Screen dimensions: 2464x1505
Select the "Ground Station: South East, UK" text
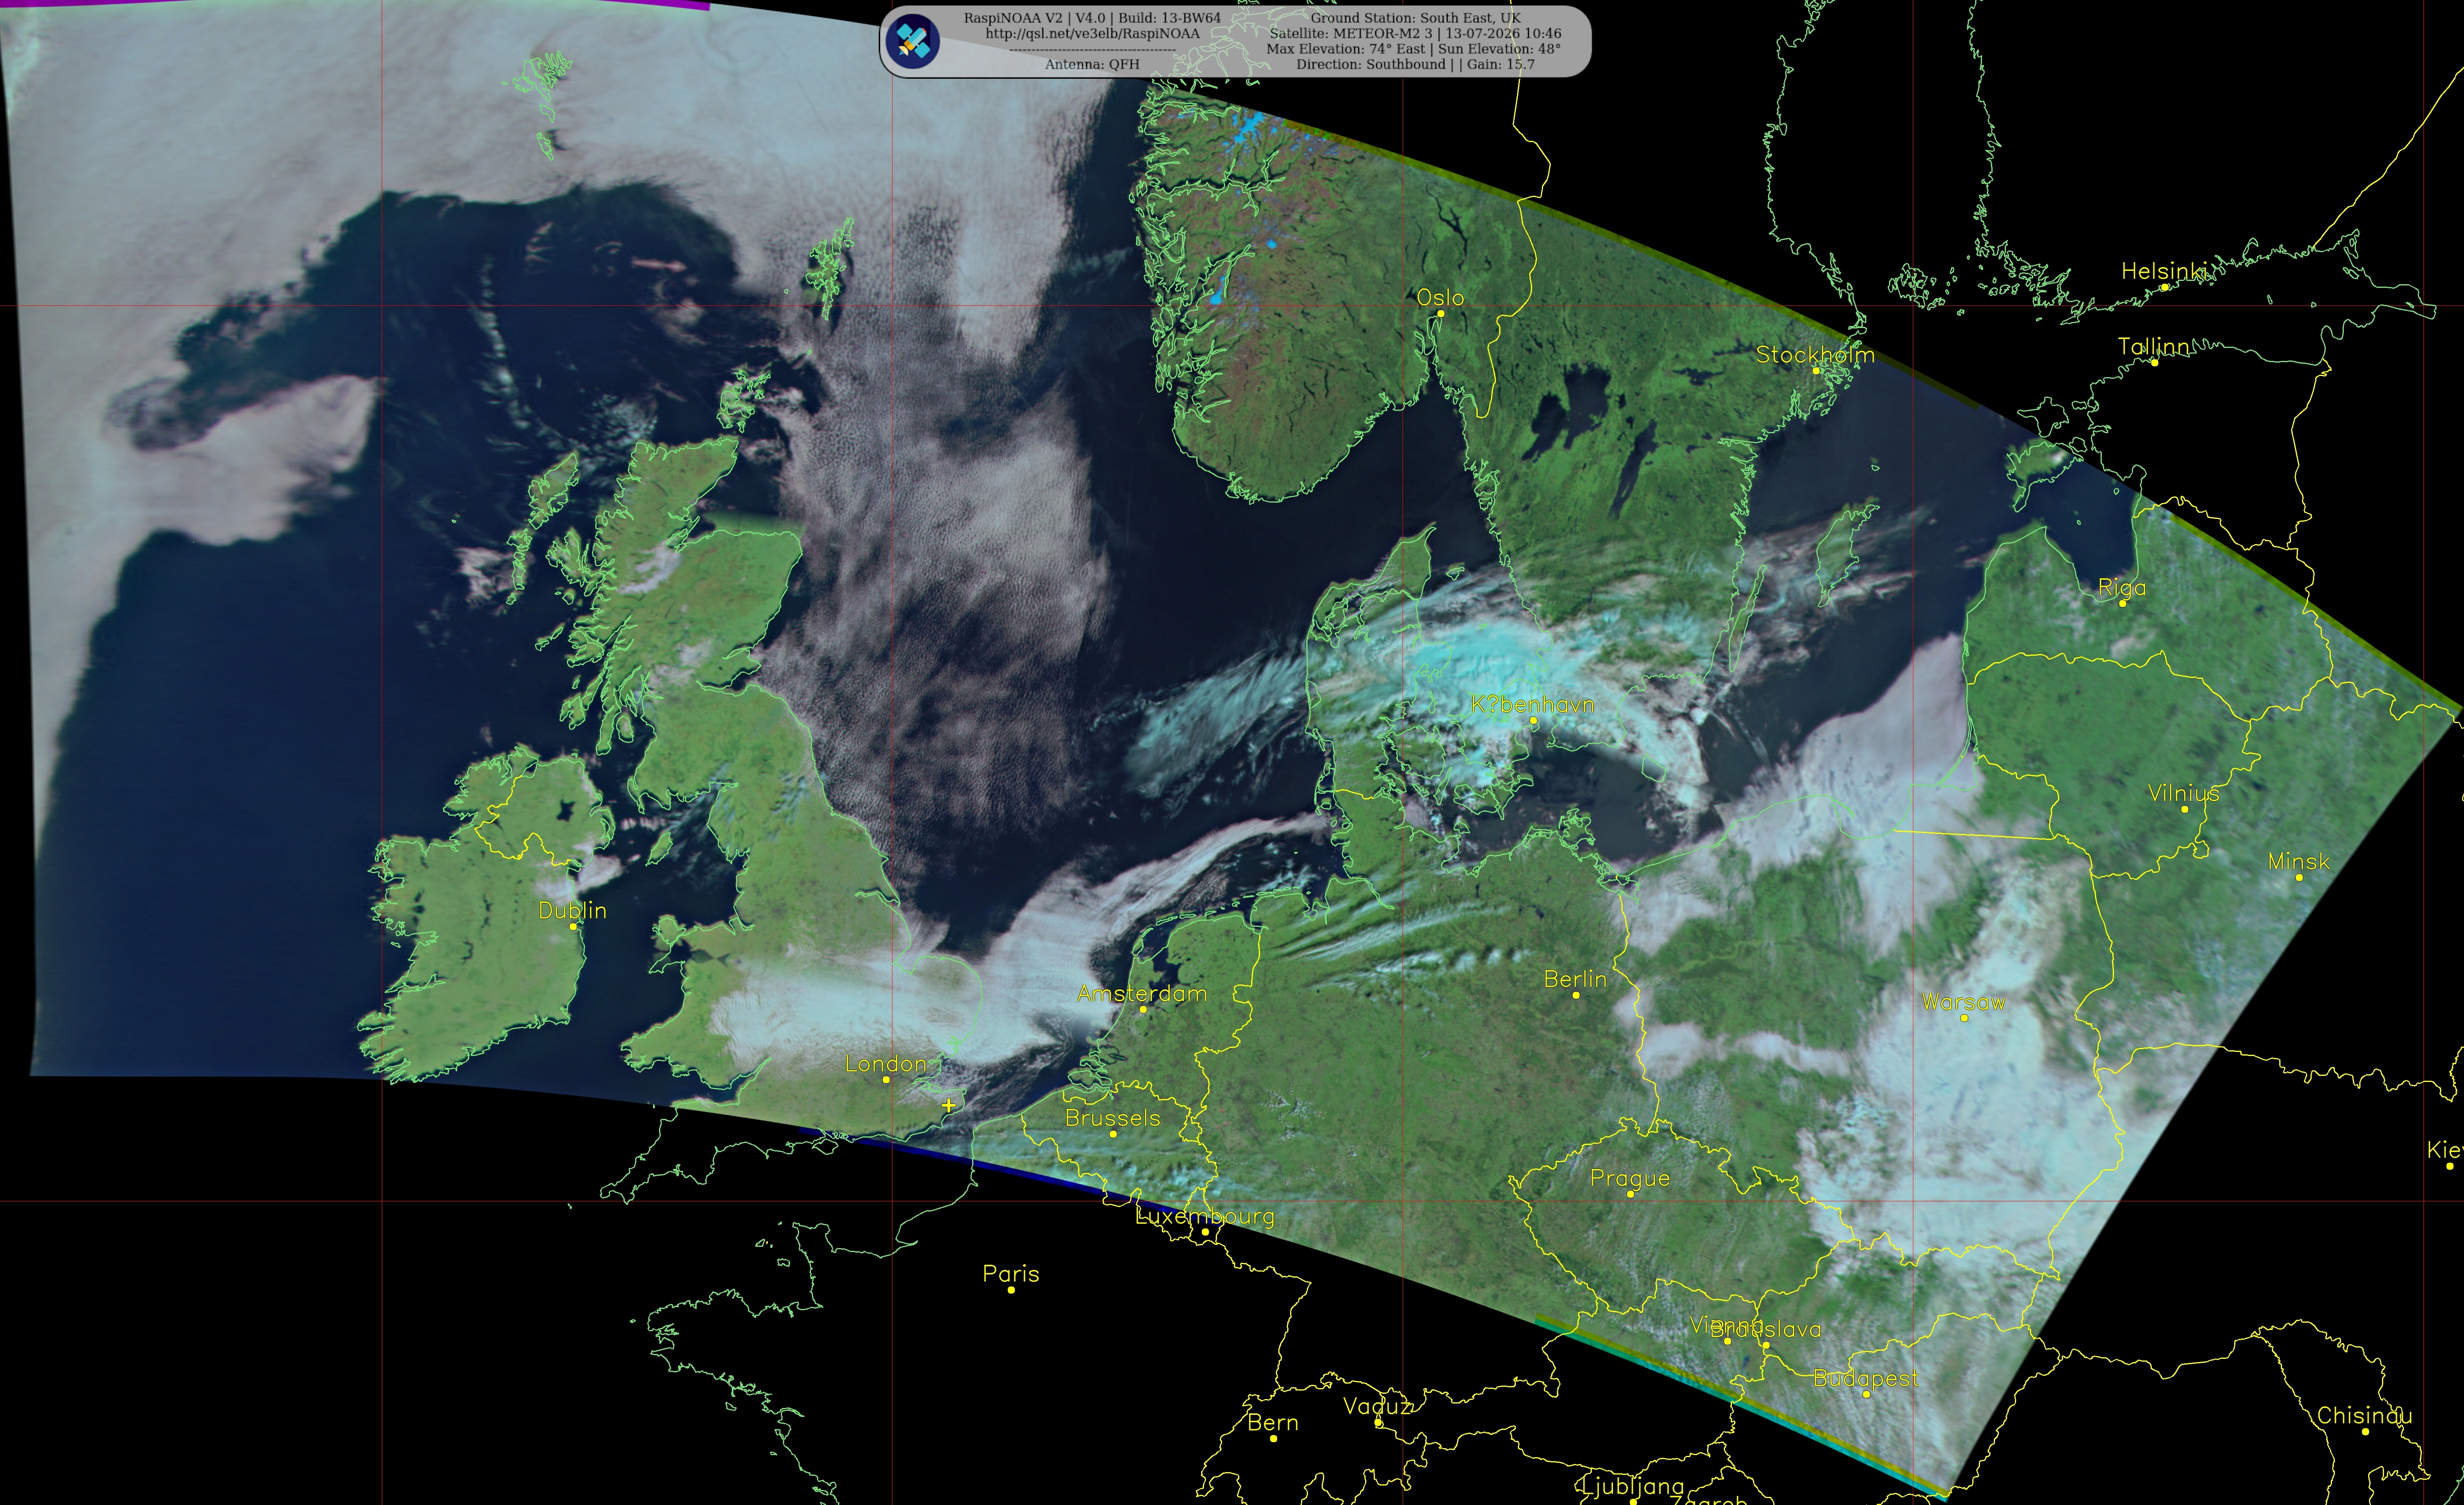click(1415, 18)
